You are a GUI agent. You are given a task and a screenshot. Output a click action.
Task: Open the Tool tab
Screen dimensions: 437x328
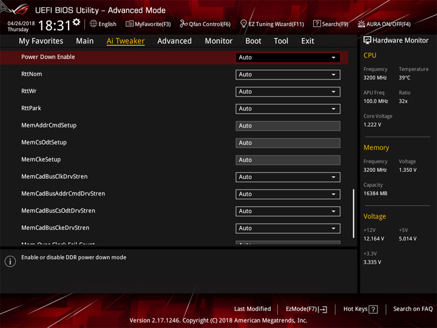click(x=281, y=41)
